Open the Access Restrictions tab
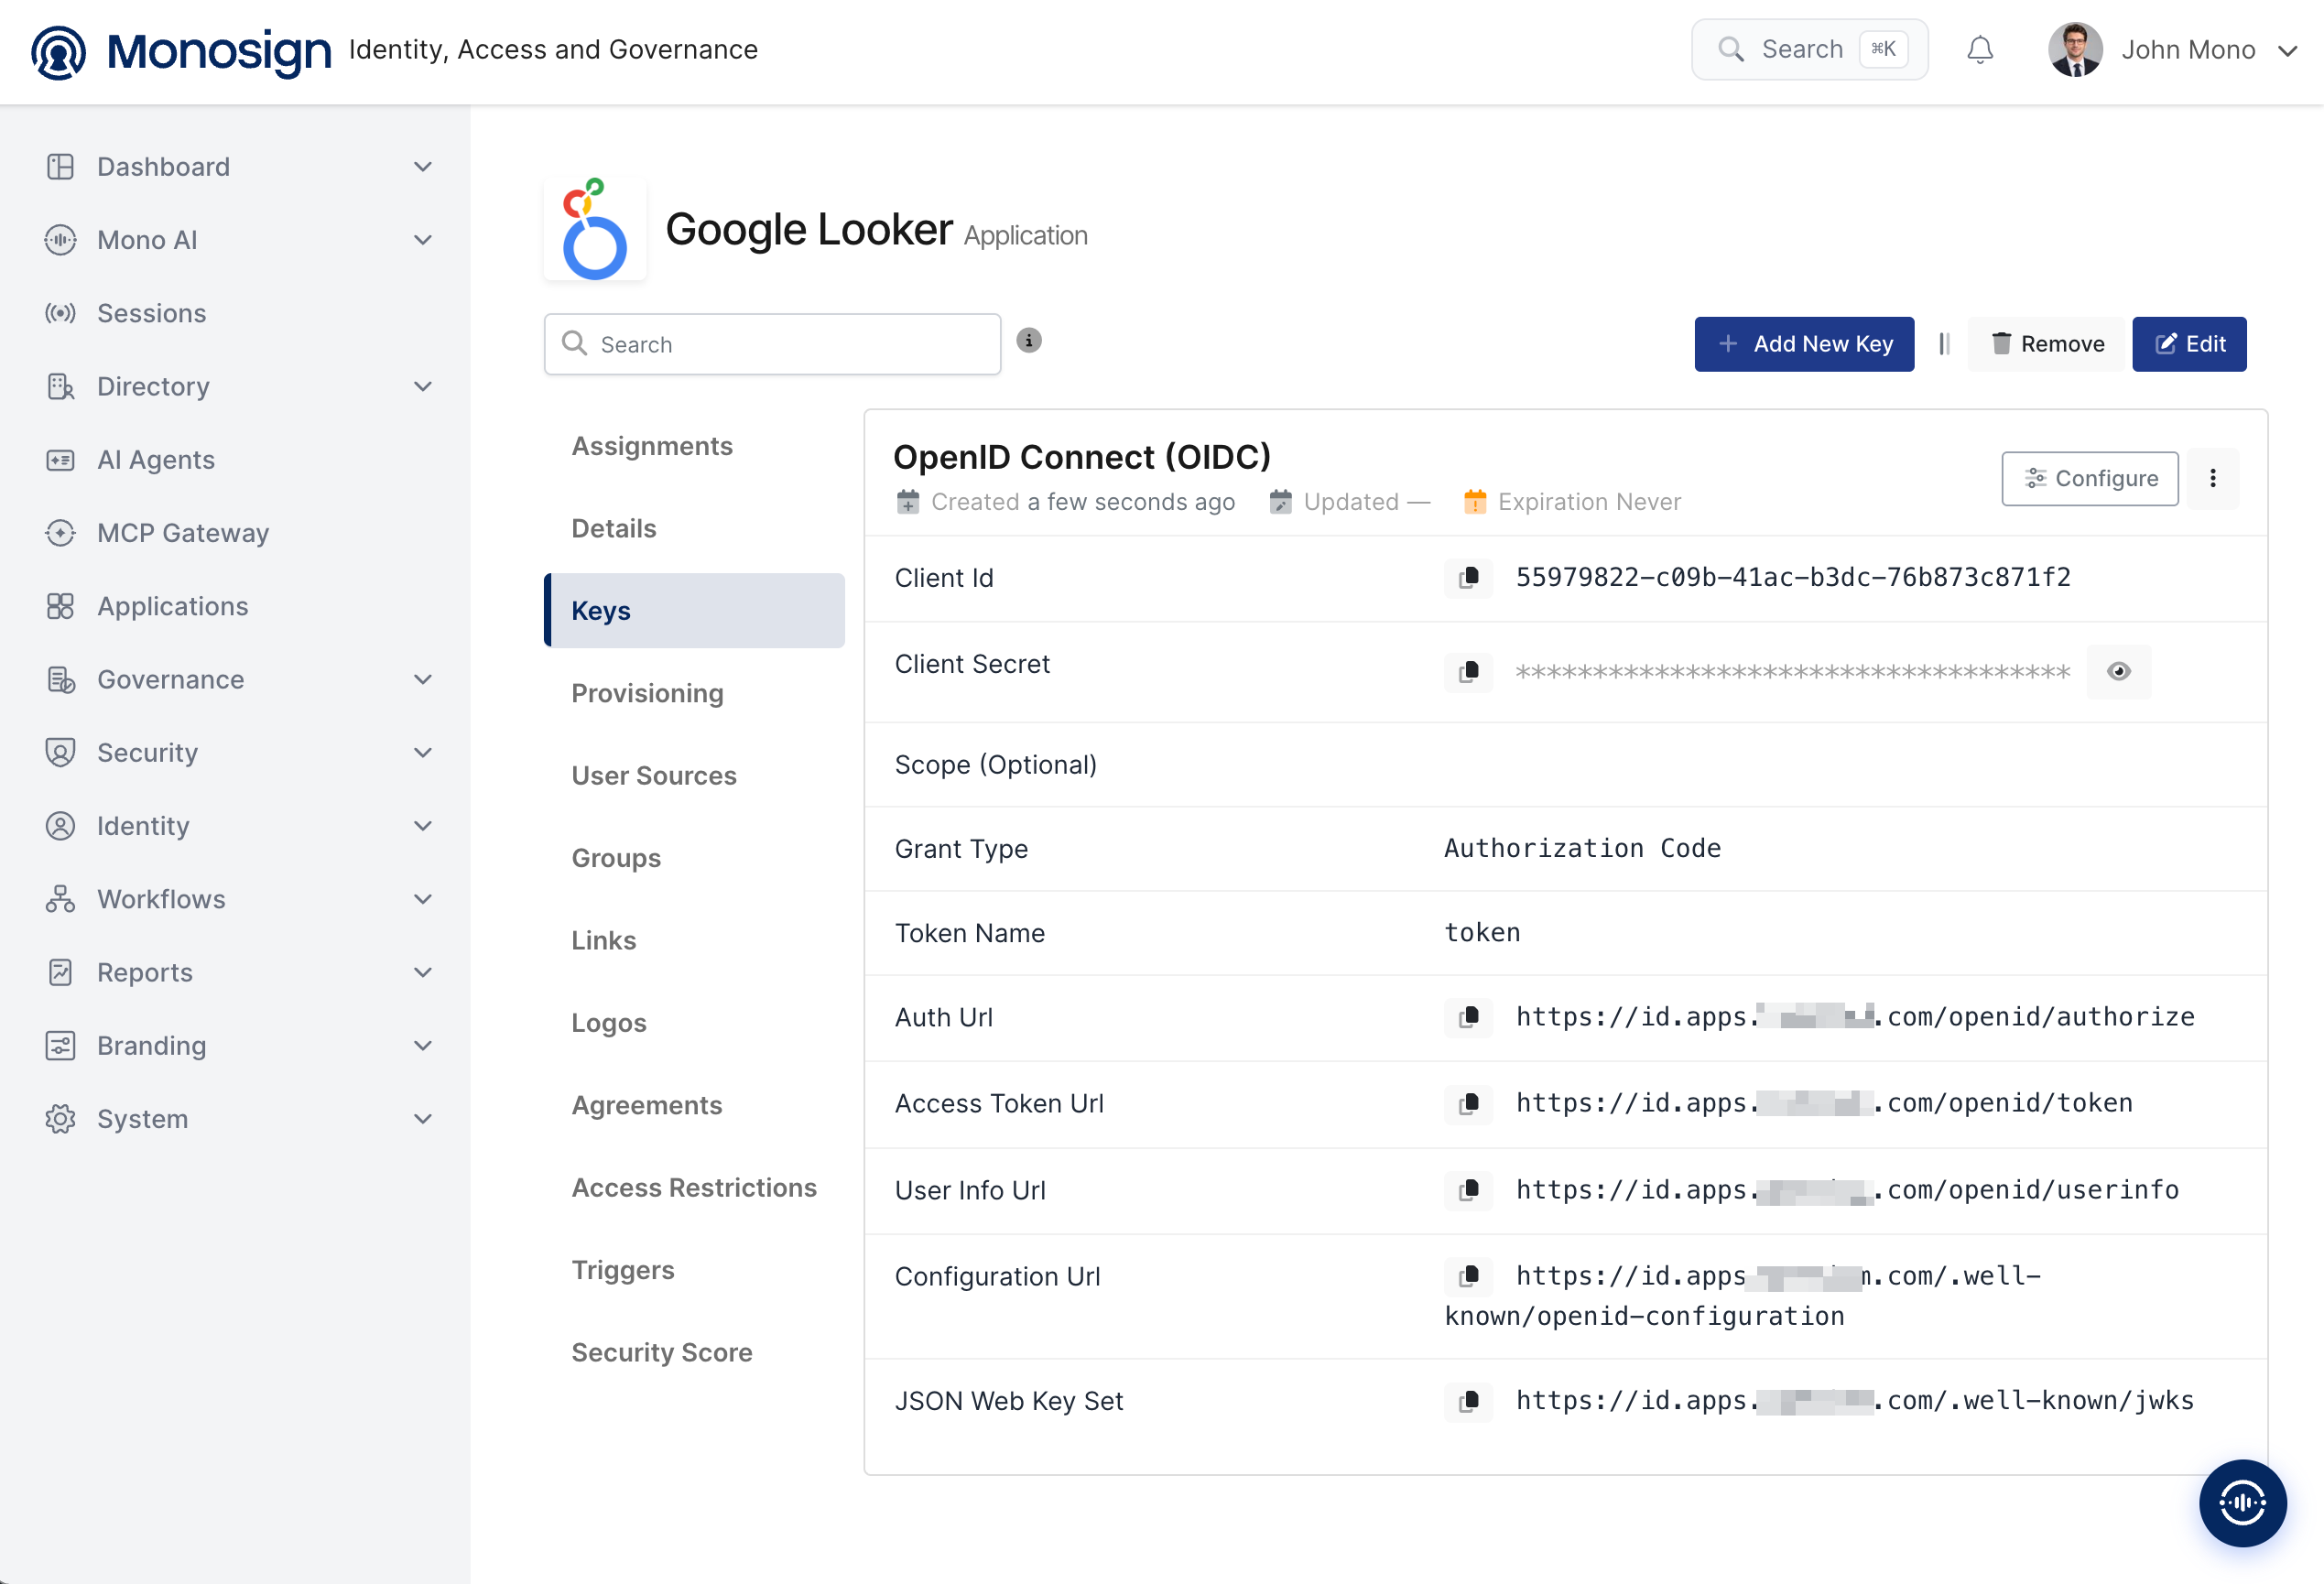Screen dimensions: 2324x1584 click(694, 1188)
